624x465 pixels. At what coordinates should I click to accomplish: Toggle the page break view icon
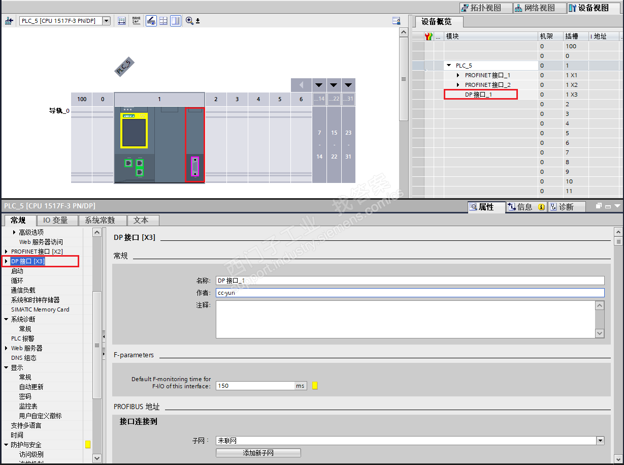click(163, 21)
